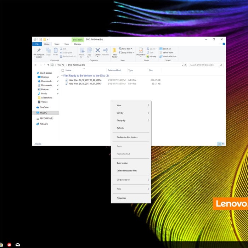The image size is (248, 248).
Task: Switch to large icons view in status bar
Action: tap(223, 143)
